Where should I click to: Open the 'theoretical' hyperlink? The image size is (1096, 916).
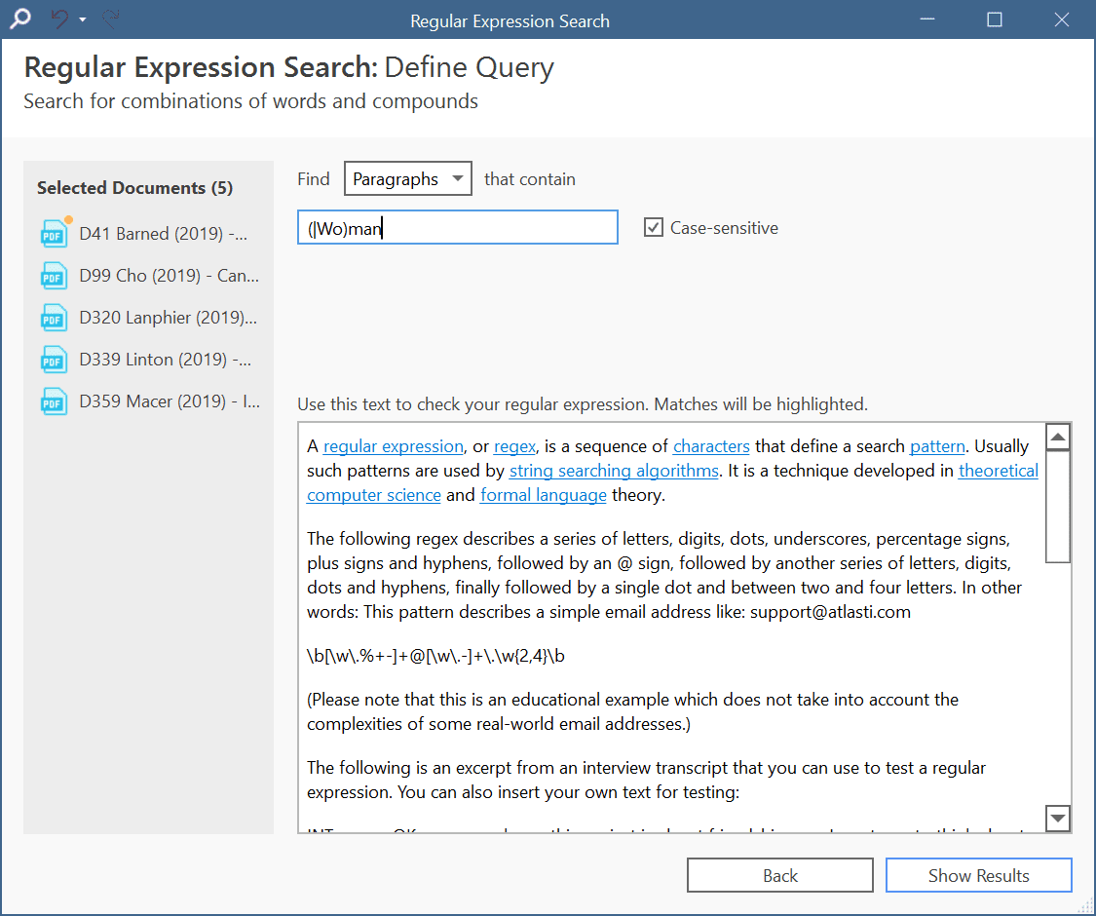(x=999, y=471)
